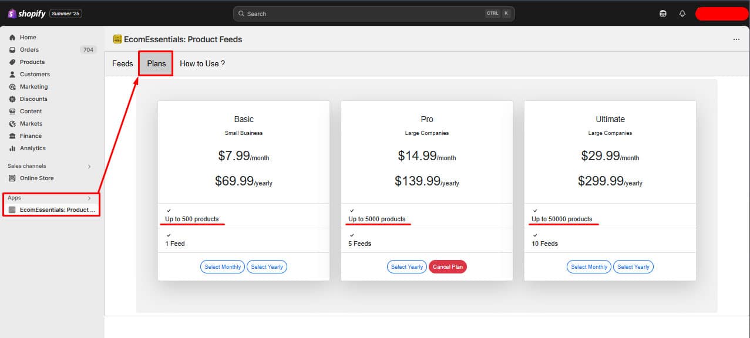Open Marketing via its megaphone icon
The height and width of the screenshot is (338, 750).
point(12,86)
